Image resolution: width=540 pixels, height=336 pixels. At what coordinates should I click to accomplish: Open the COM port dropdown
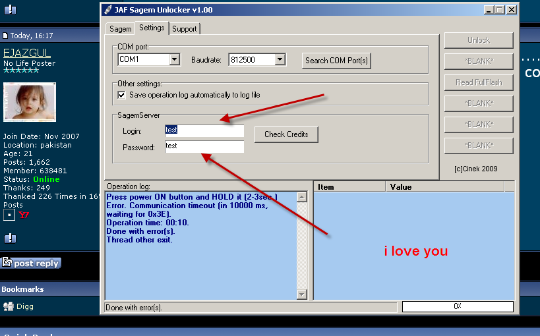(x=175, y=59)
